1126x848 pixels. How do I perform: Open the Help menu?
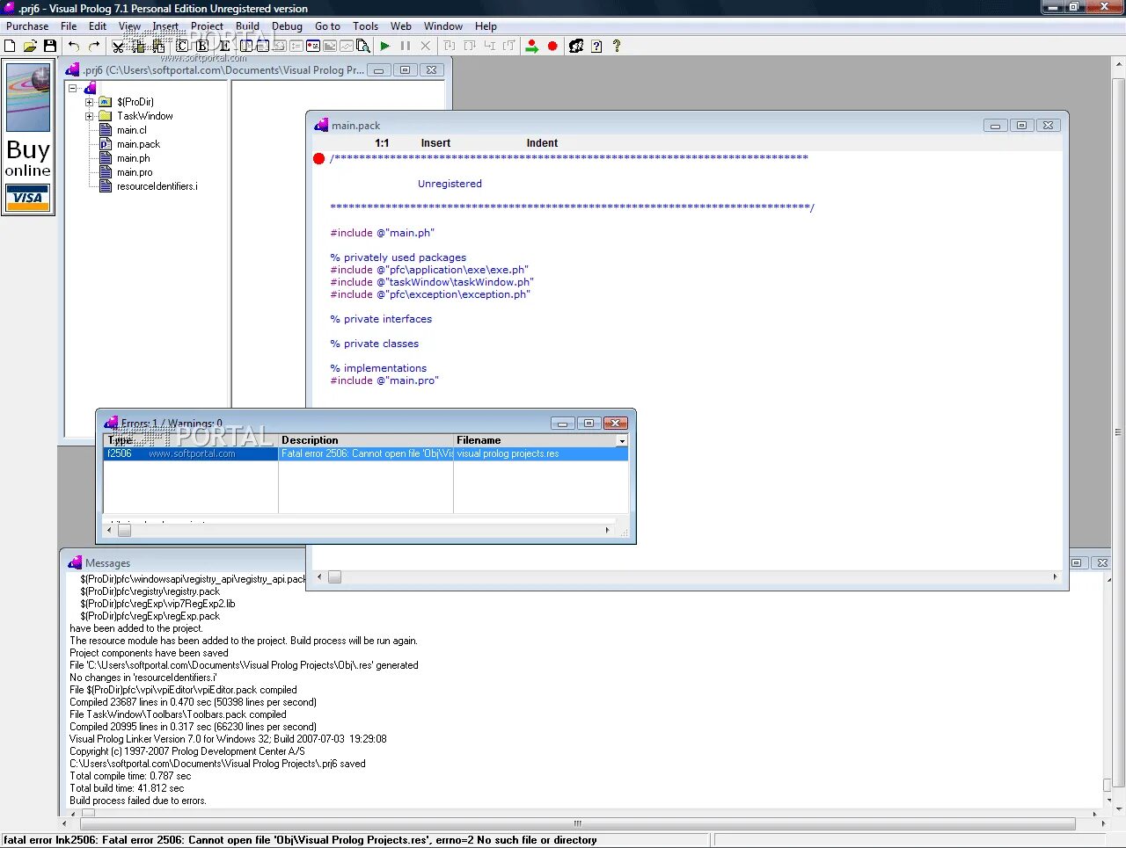(x=486, y=26)
